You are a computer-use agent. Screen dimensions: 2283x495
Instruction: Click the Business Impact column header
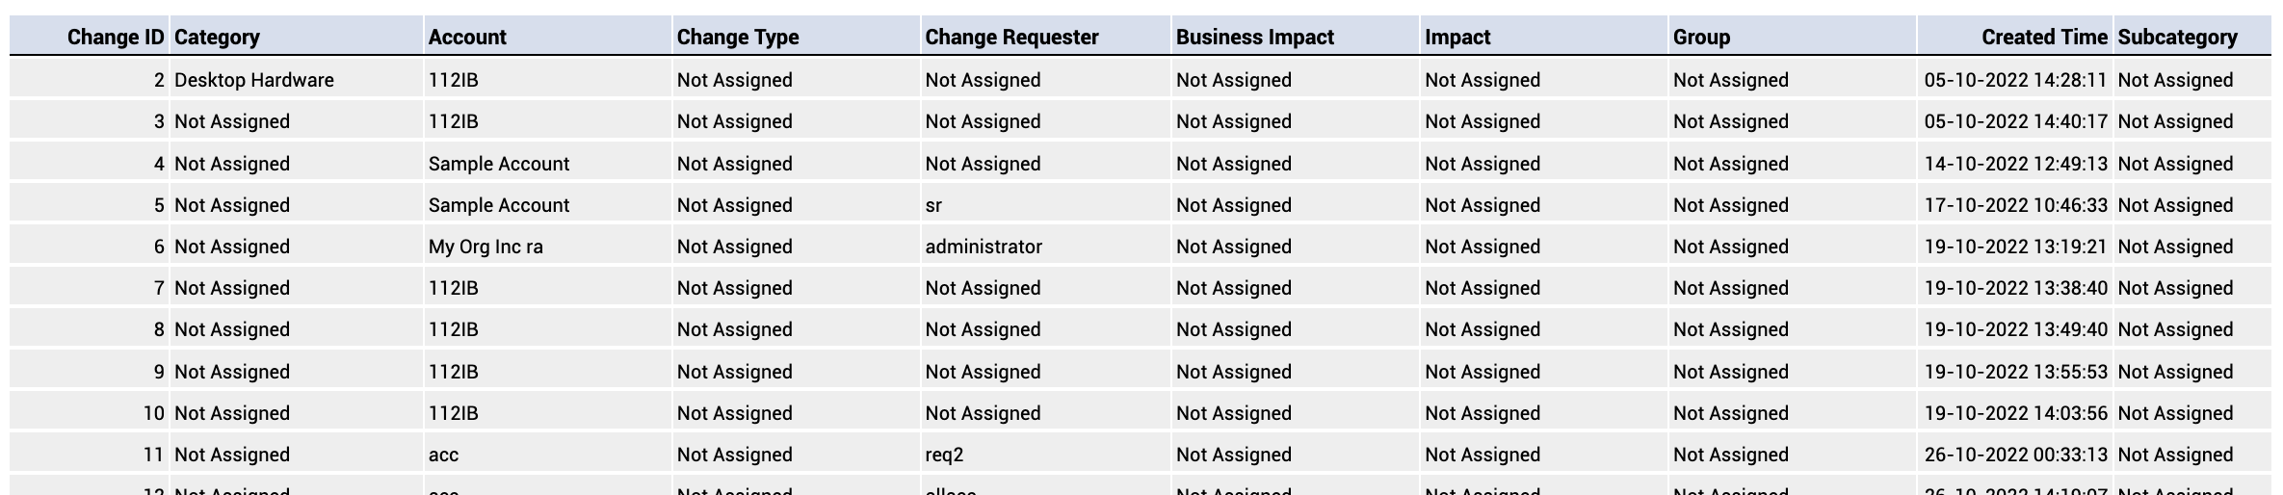tap(1255, 38)
